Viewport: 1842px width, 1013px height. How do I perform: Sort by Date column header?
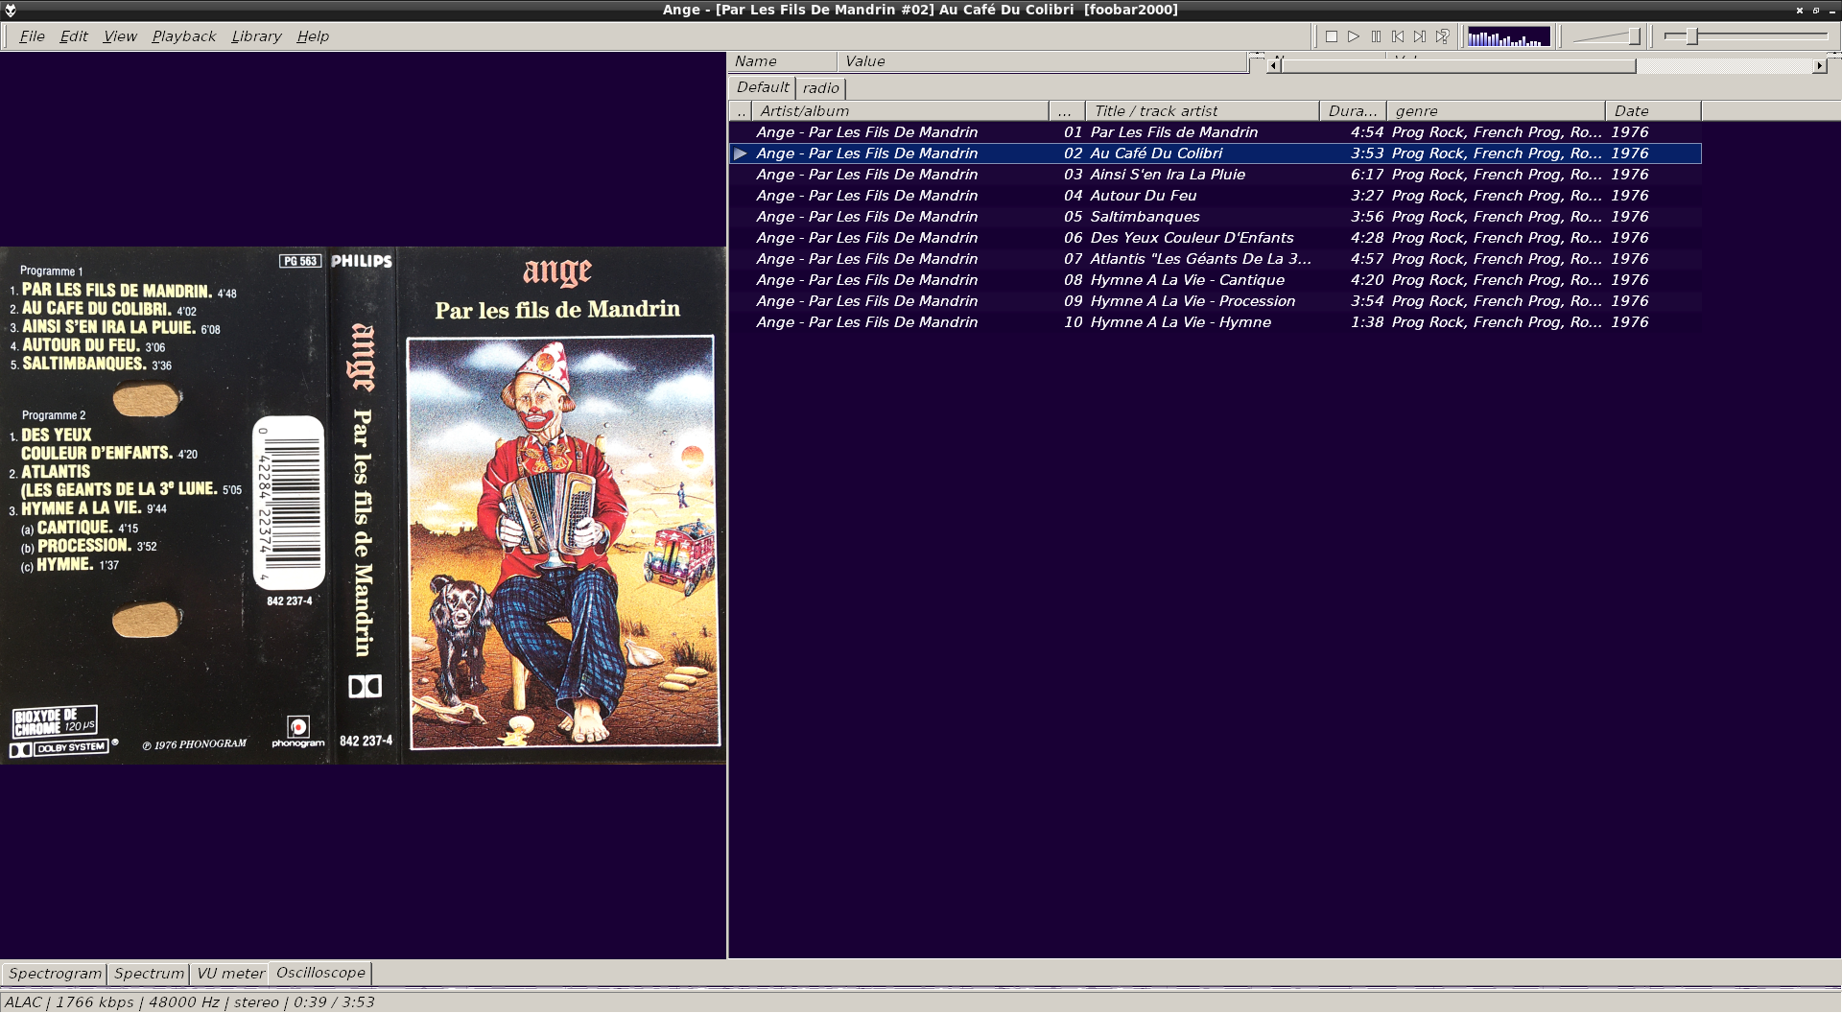[x=1653, y=111]
